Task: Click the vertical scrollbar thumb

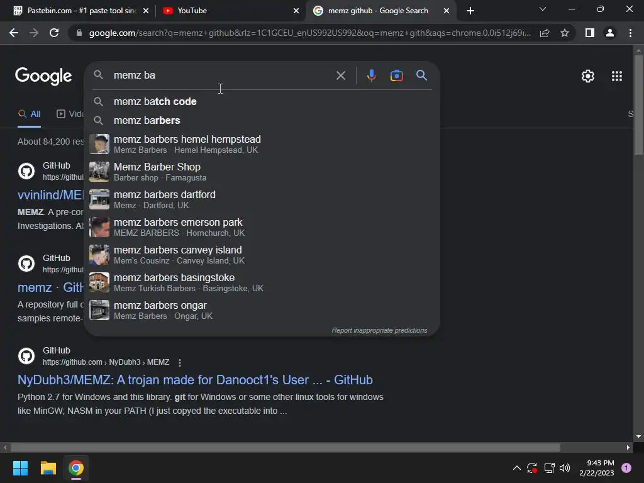Action: pos(638,105)
